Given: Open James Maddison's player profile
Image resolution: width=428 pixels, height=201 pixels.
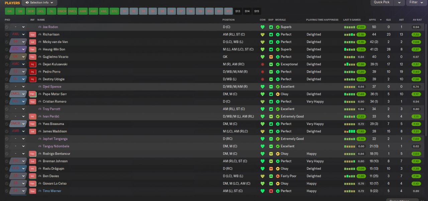Looking at the screenshot, I should 55,131.
